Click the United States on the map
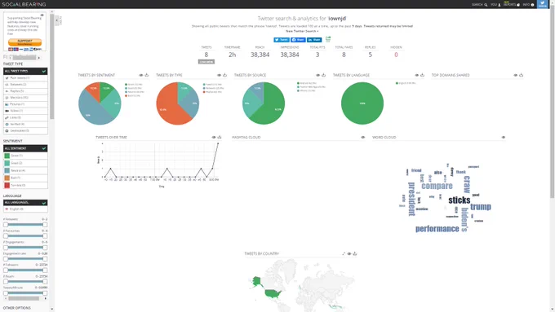The height and width of the screenshot is (312, 555). click(x=273, y=293)
